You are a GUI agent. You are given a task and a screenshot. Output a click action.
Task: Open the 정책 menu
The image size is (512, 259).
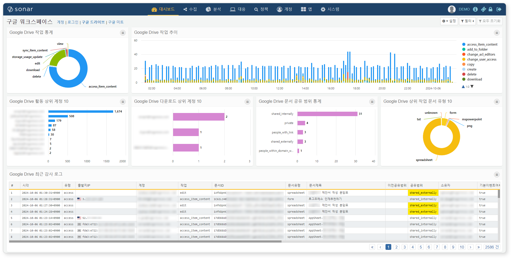point(261,9)
